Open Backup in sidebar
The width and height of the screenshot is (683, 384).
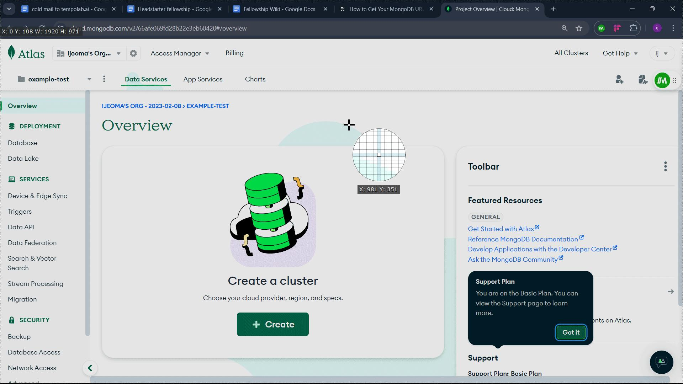[x=19, y=337]
